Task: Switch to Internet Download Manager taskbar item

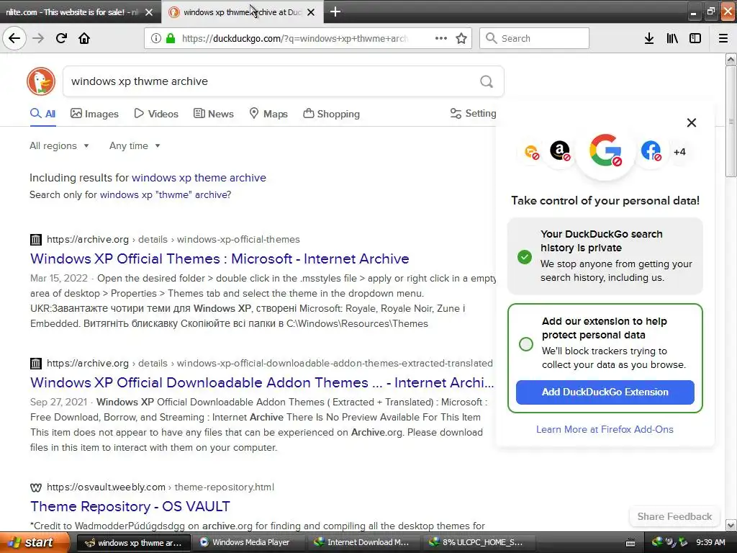Action: pos(364,542)
